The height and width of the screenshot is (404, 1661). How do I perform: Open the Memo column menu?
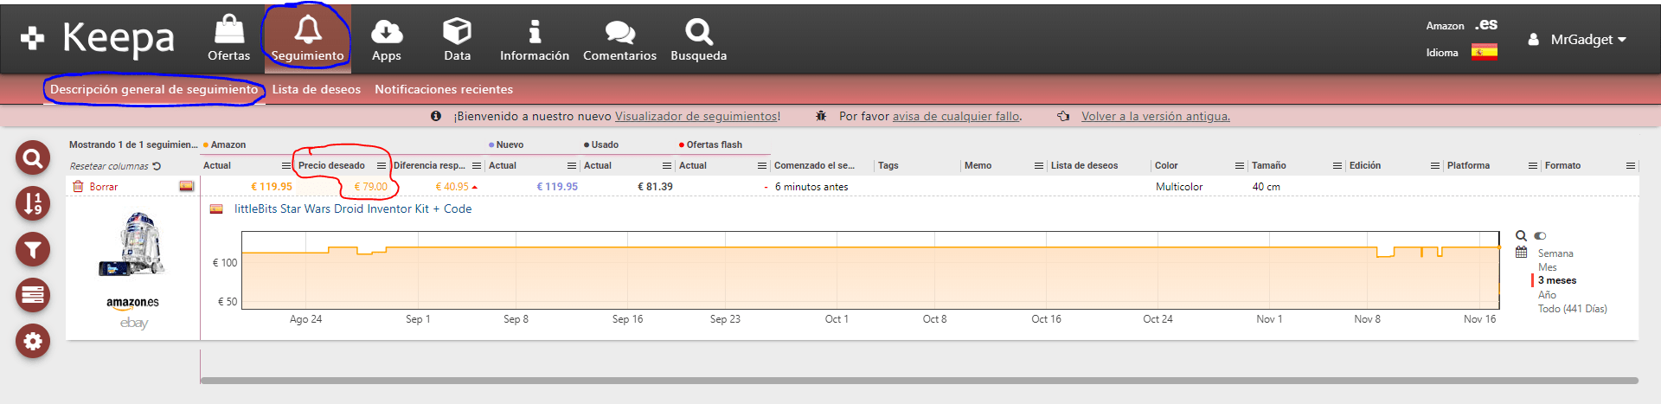point(1039,166)
